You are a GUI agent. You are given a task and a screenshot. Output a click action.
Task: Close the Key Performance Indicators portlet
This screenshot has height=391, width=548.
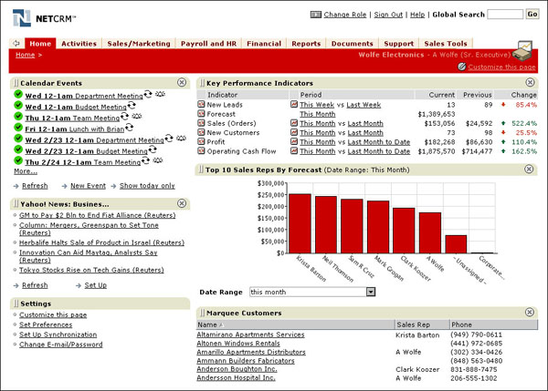pyautogui.click(x=530, y=82)
